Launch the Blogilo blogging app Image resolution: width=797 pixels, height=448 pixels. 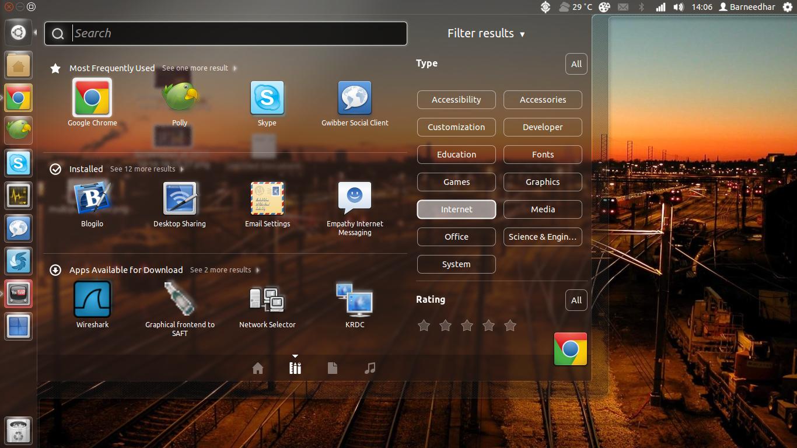pyautogui.click(x=92, y=198)
